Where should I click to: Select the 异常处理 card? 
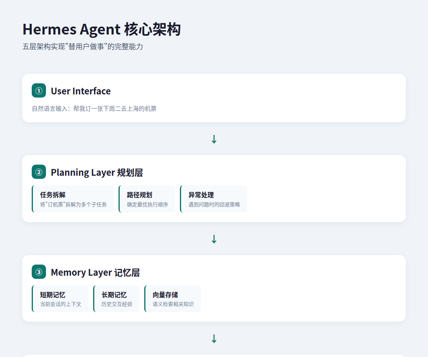pyautogui.click(x=214, y=199)
